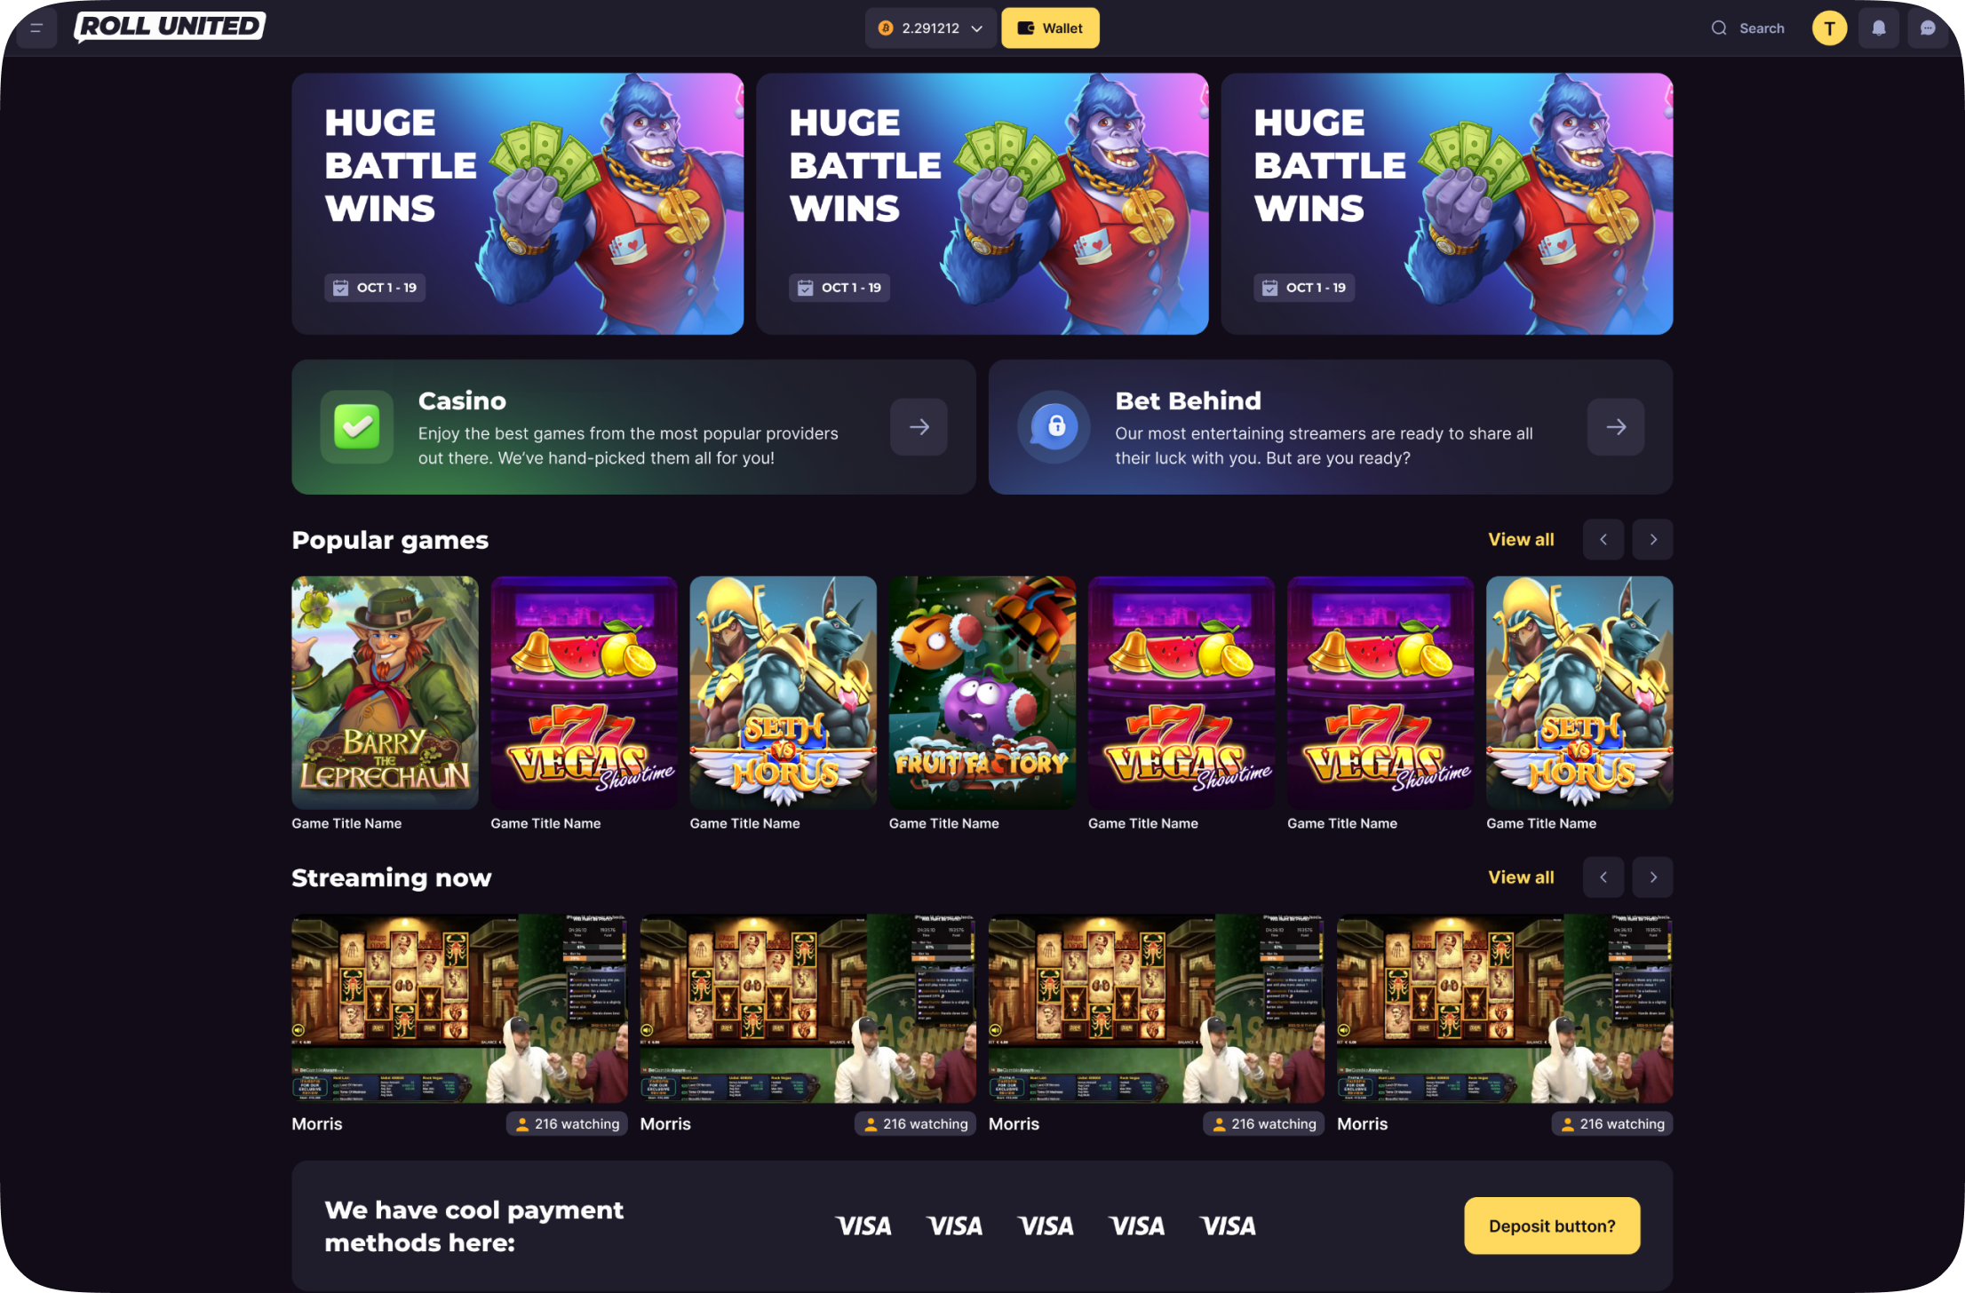Open the yellow T profile avatar
This screenshot has width=1965, height=1293.
click(x=1829, y=28)
